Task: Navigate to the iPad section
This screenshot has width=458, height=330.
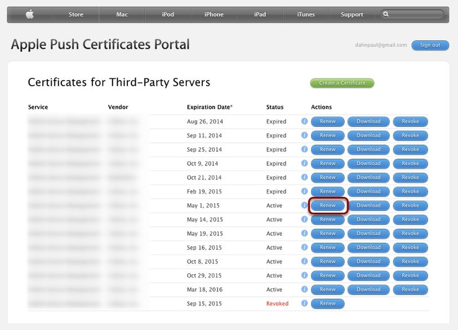Action: click(x=260, y=14)
